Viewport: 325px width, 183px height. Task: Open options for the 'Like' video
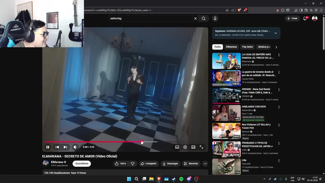click(x=279, y=161)
